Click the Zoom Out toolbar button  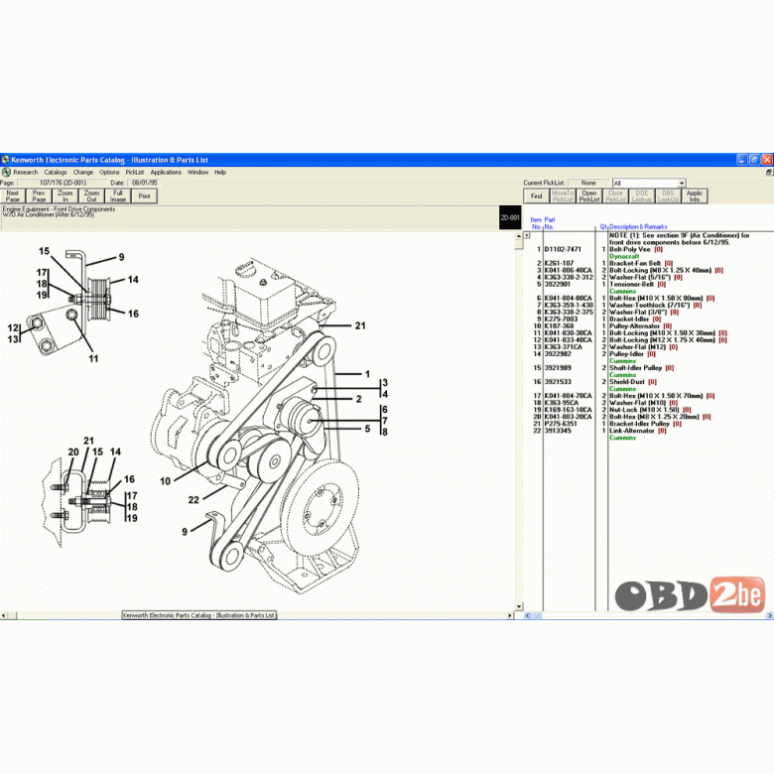click(x=92, y=195)
